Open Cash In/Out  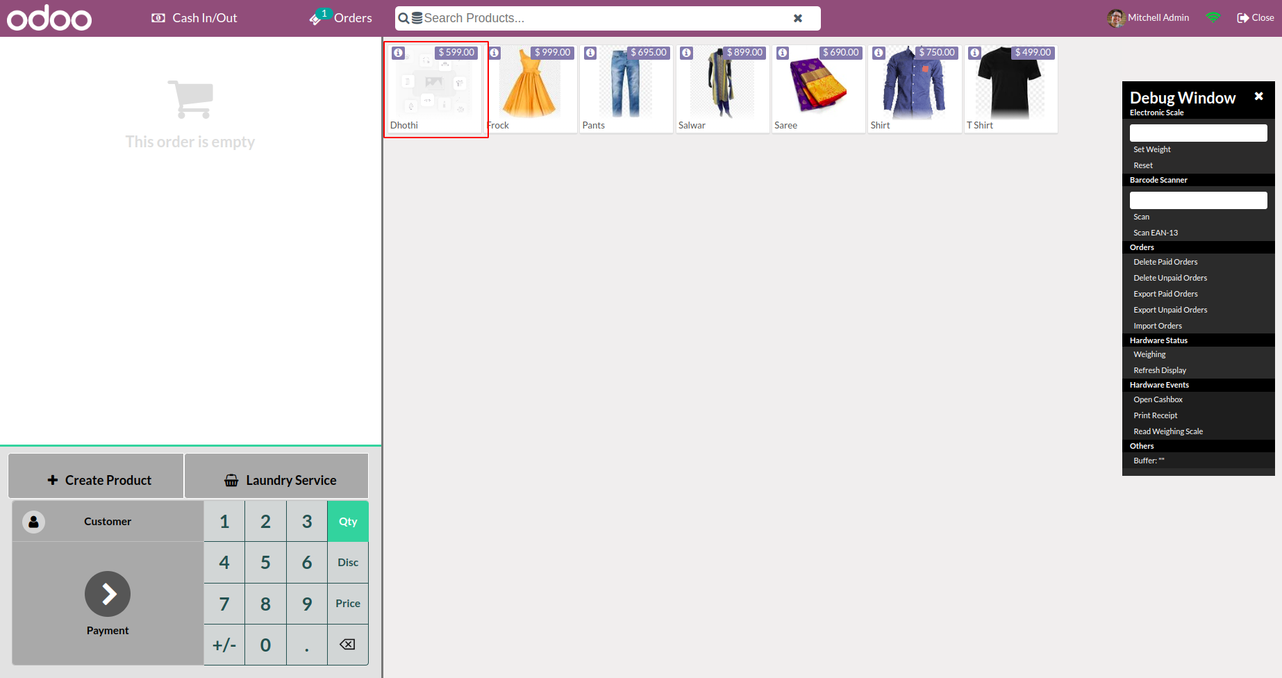194,18
